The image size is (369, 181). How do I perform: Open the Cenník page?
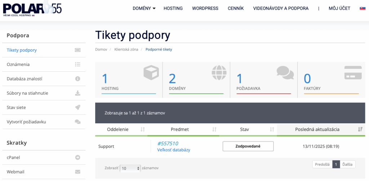click(236, 9)
